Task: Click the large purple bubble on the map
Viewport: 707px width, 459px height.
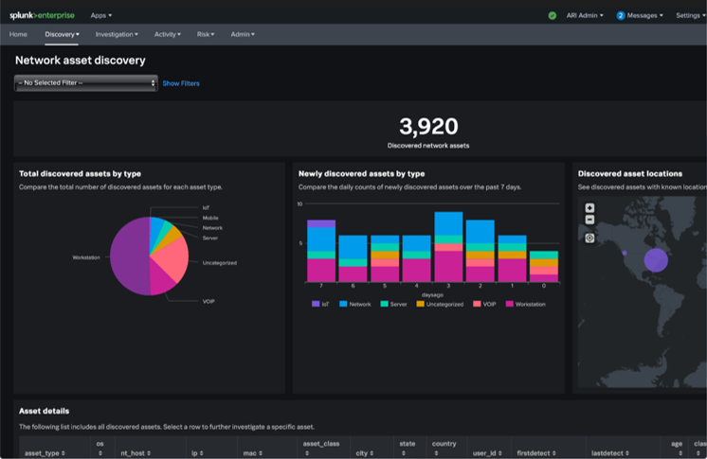Action: coord(656,259)
